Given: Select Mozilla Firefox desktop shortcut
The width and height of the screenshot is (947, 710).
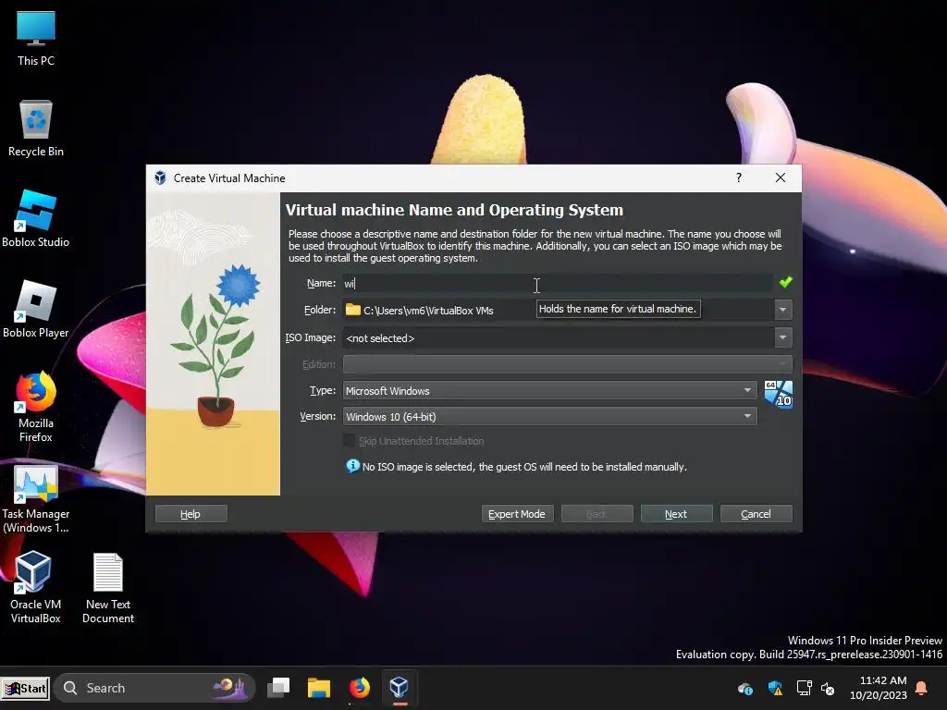Looking at the screenshot, I should click(36, 407).
